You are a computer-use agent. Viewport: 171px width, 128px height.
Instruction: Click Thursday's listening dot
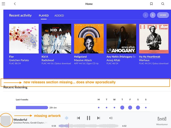tap(122, 108)
